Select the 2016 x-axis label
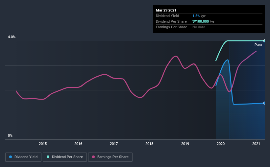Screen dimensions: 270x167 [x=78, y=144]
